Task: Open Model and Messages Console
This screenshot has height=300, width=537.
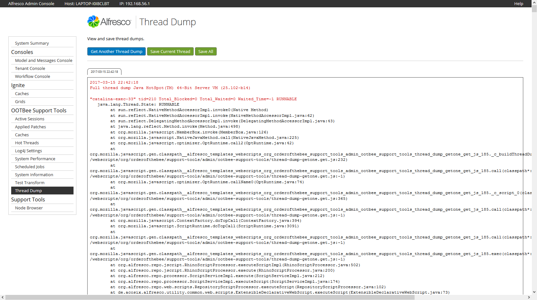Action: click(42, 60)
